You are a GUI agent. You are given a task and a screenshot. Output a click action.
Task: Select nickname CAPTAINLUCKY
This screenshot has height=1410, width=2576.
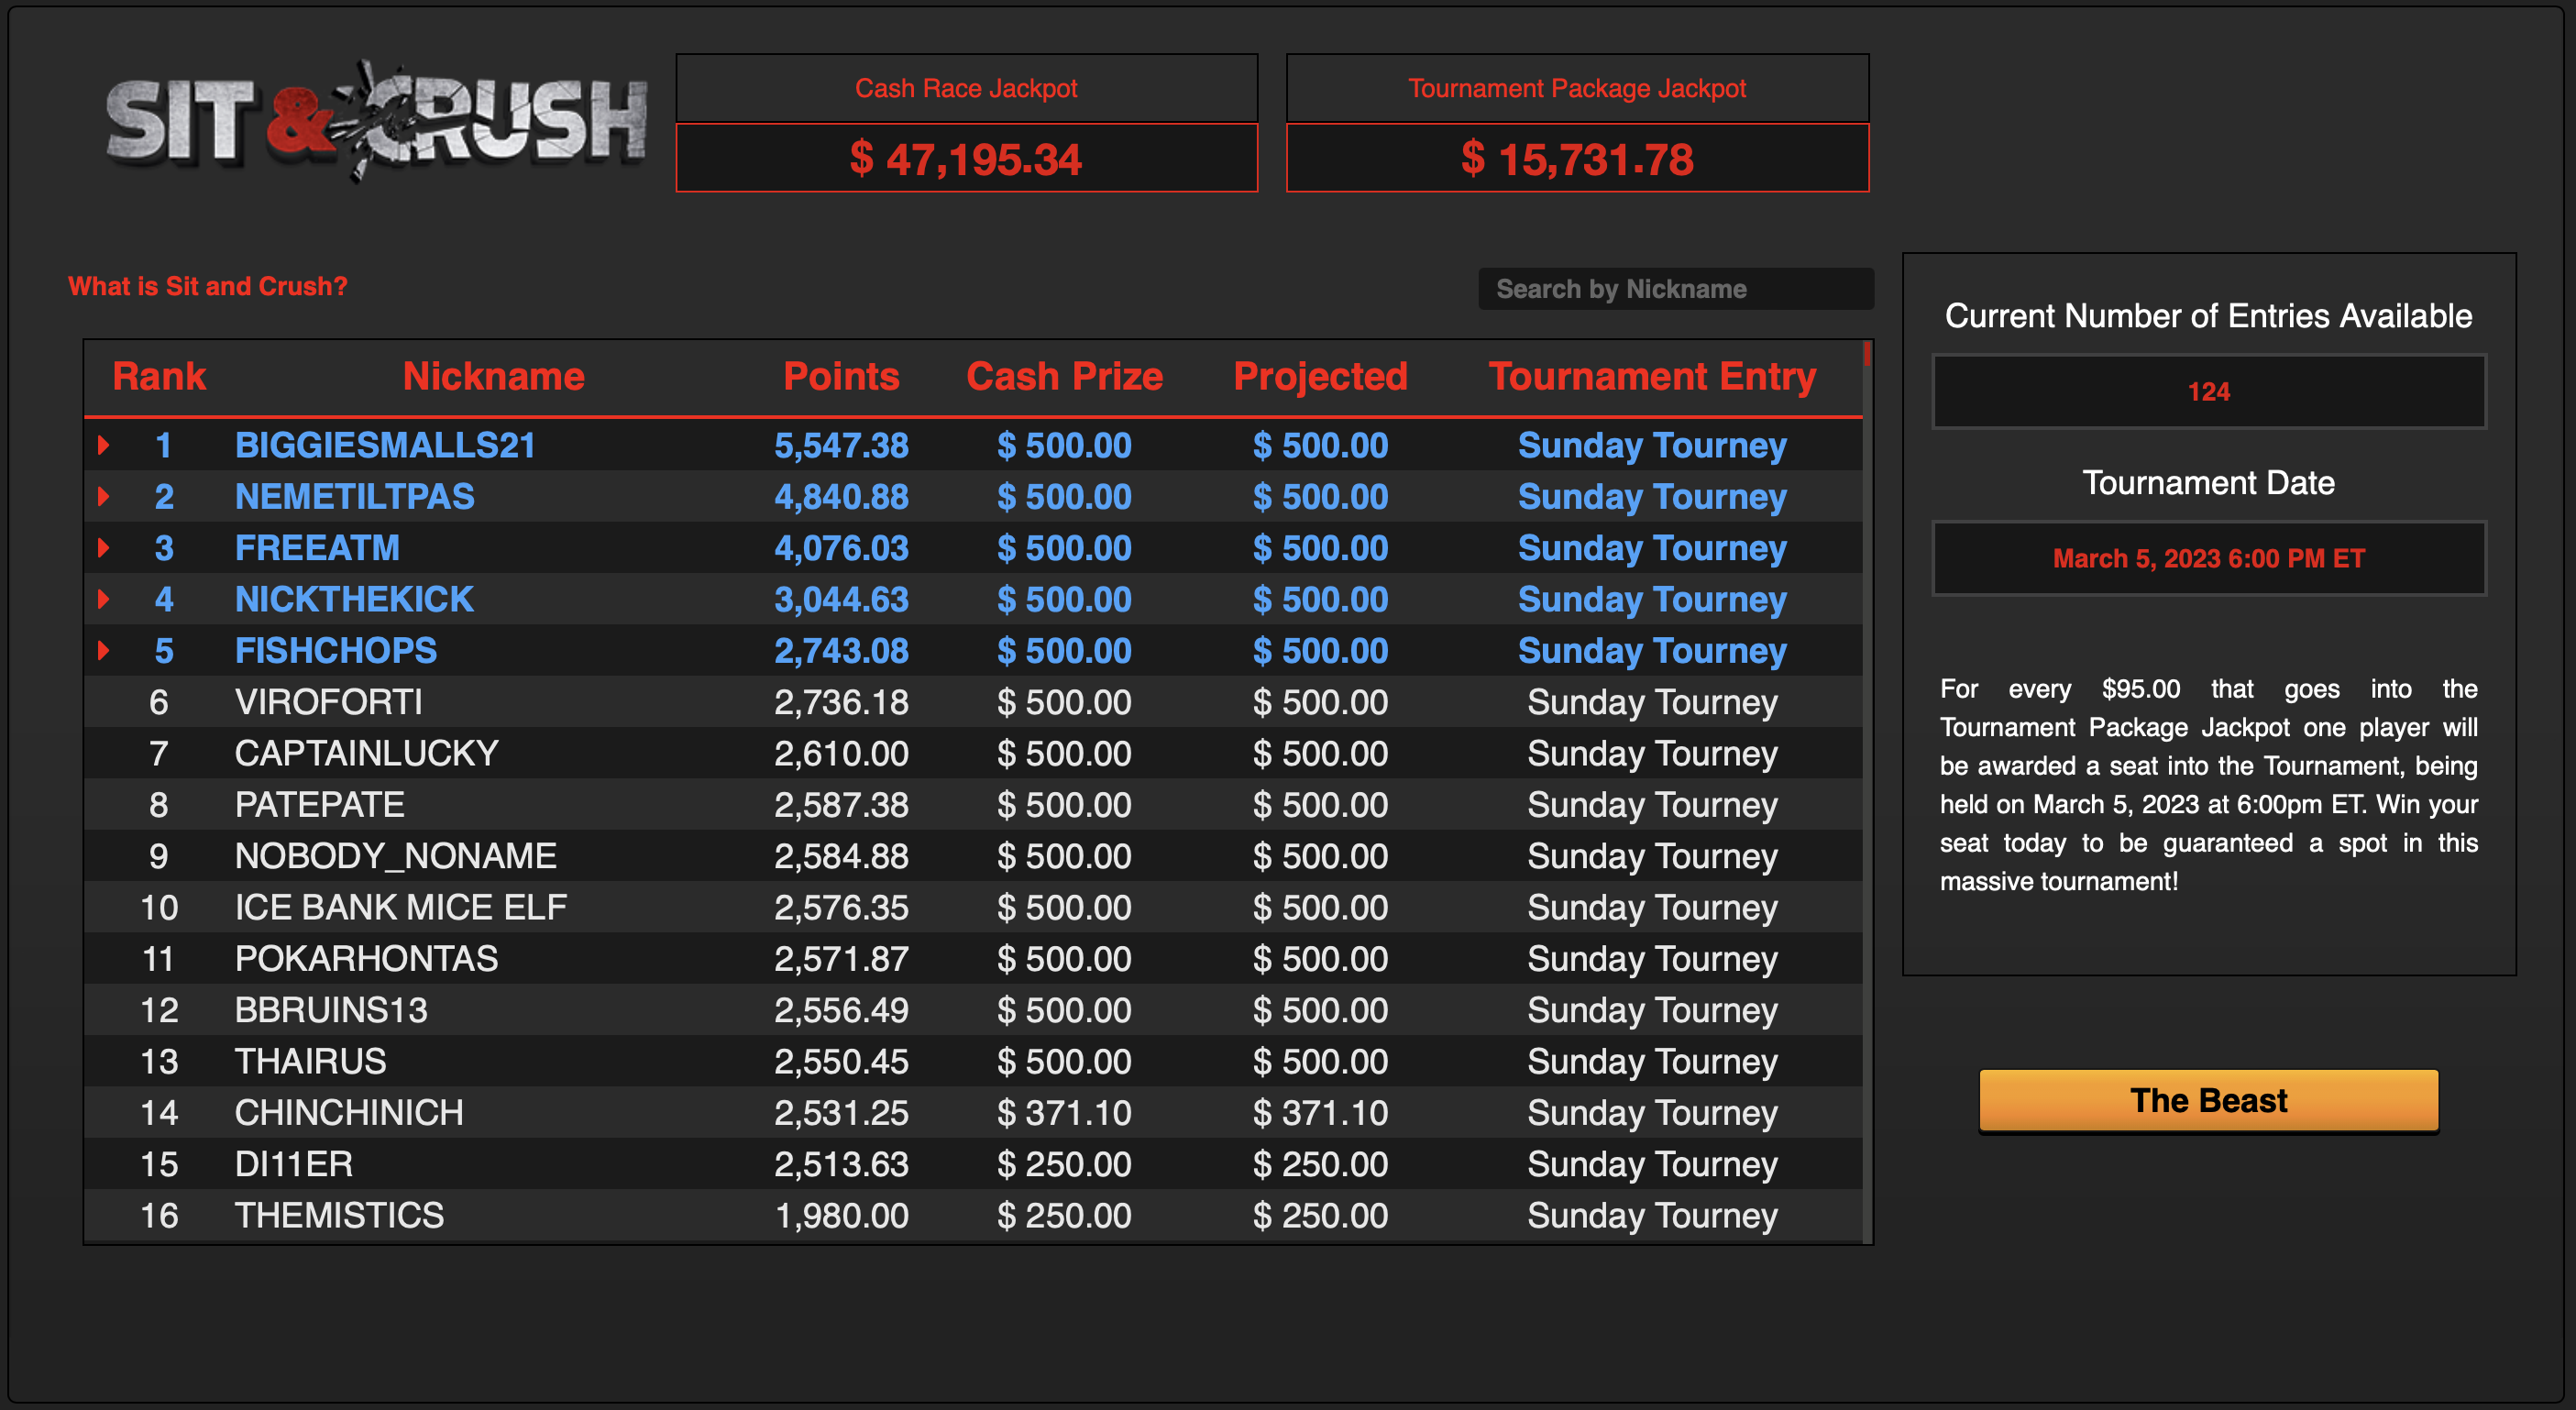tap(366, 753)
